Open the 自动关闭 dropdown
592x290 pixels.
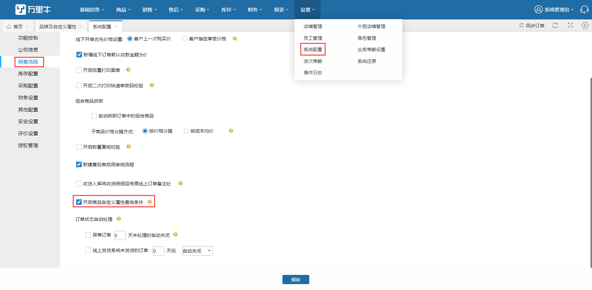pyautogui.click(x=198, y=251)
